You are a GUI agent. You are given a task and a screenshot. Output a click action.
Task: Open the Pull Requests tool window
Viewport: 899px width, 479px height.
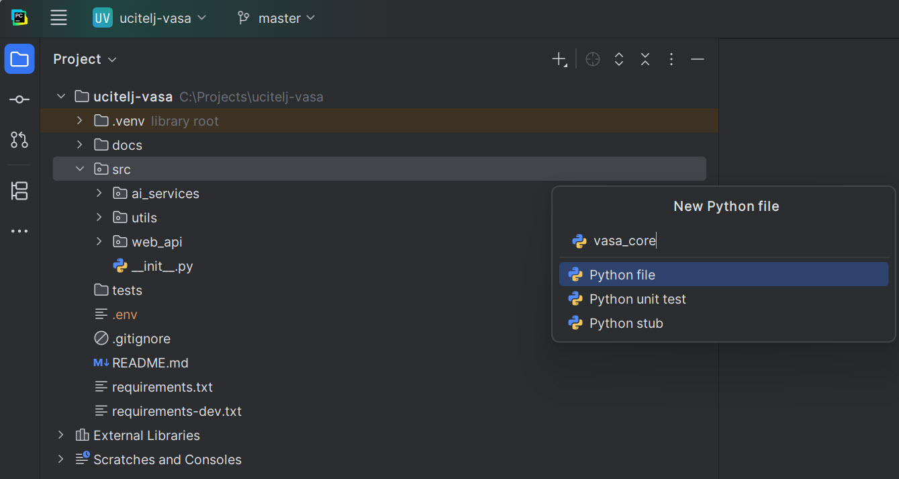(x=19, y=140)
